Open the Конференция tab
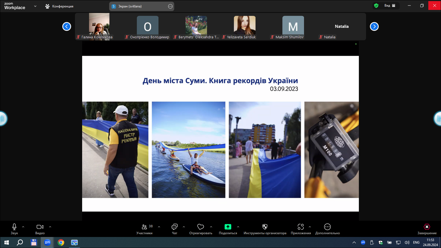441x248 pixels. click(x=59, y=6)
